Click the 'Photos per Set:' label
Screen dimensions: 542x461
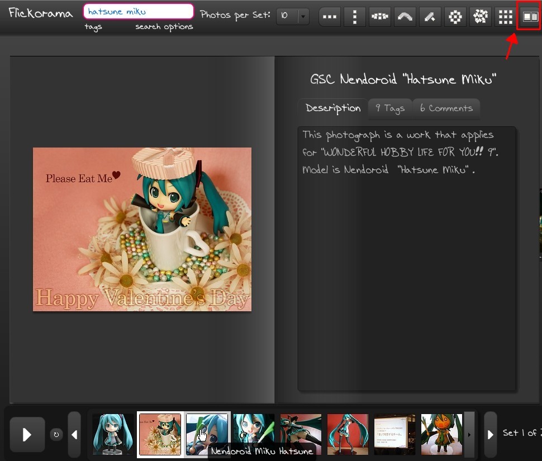click(x=235, y=15)
